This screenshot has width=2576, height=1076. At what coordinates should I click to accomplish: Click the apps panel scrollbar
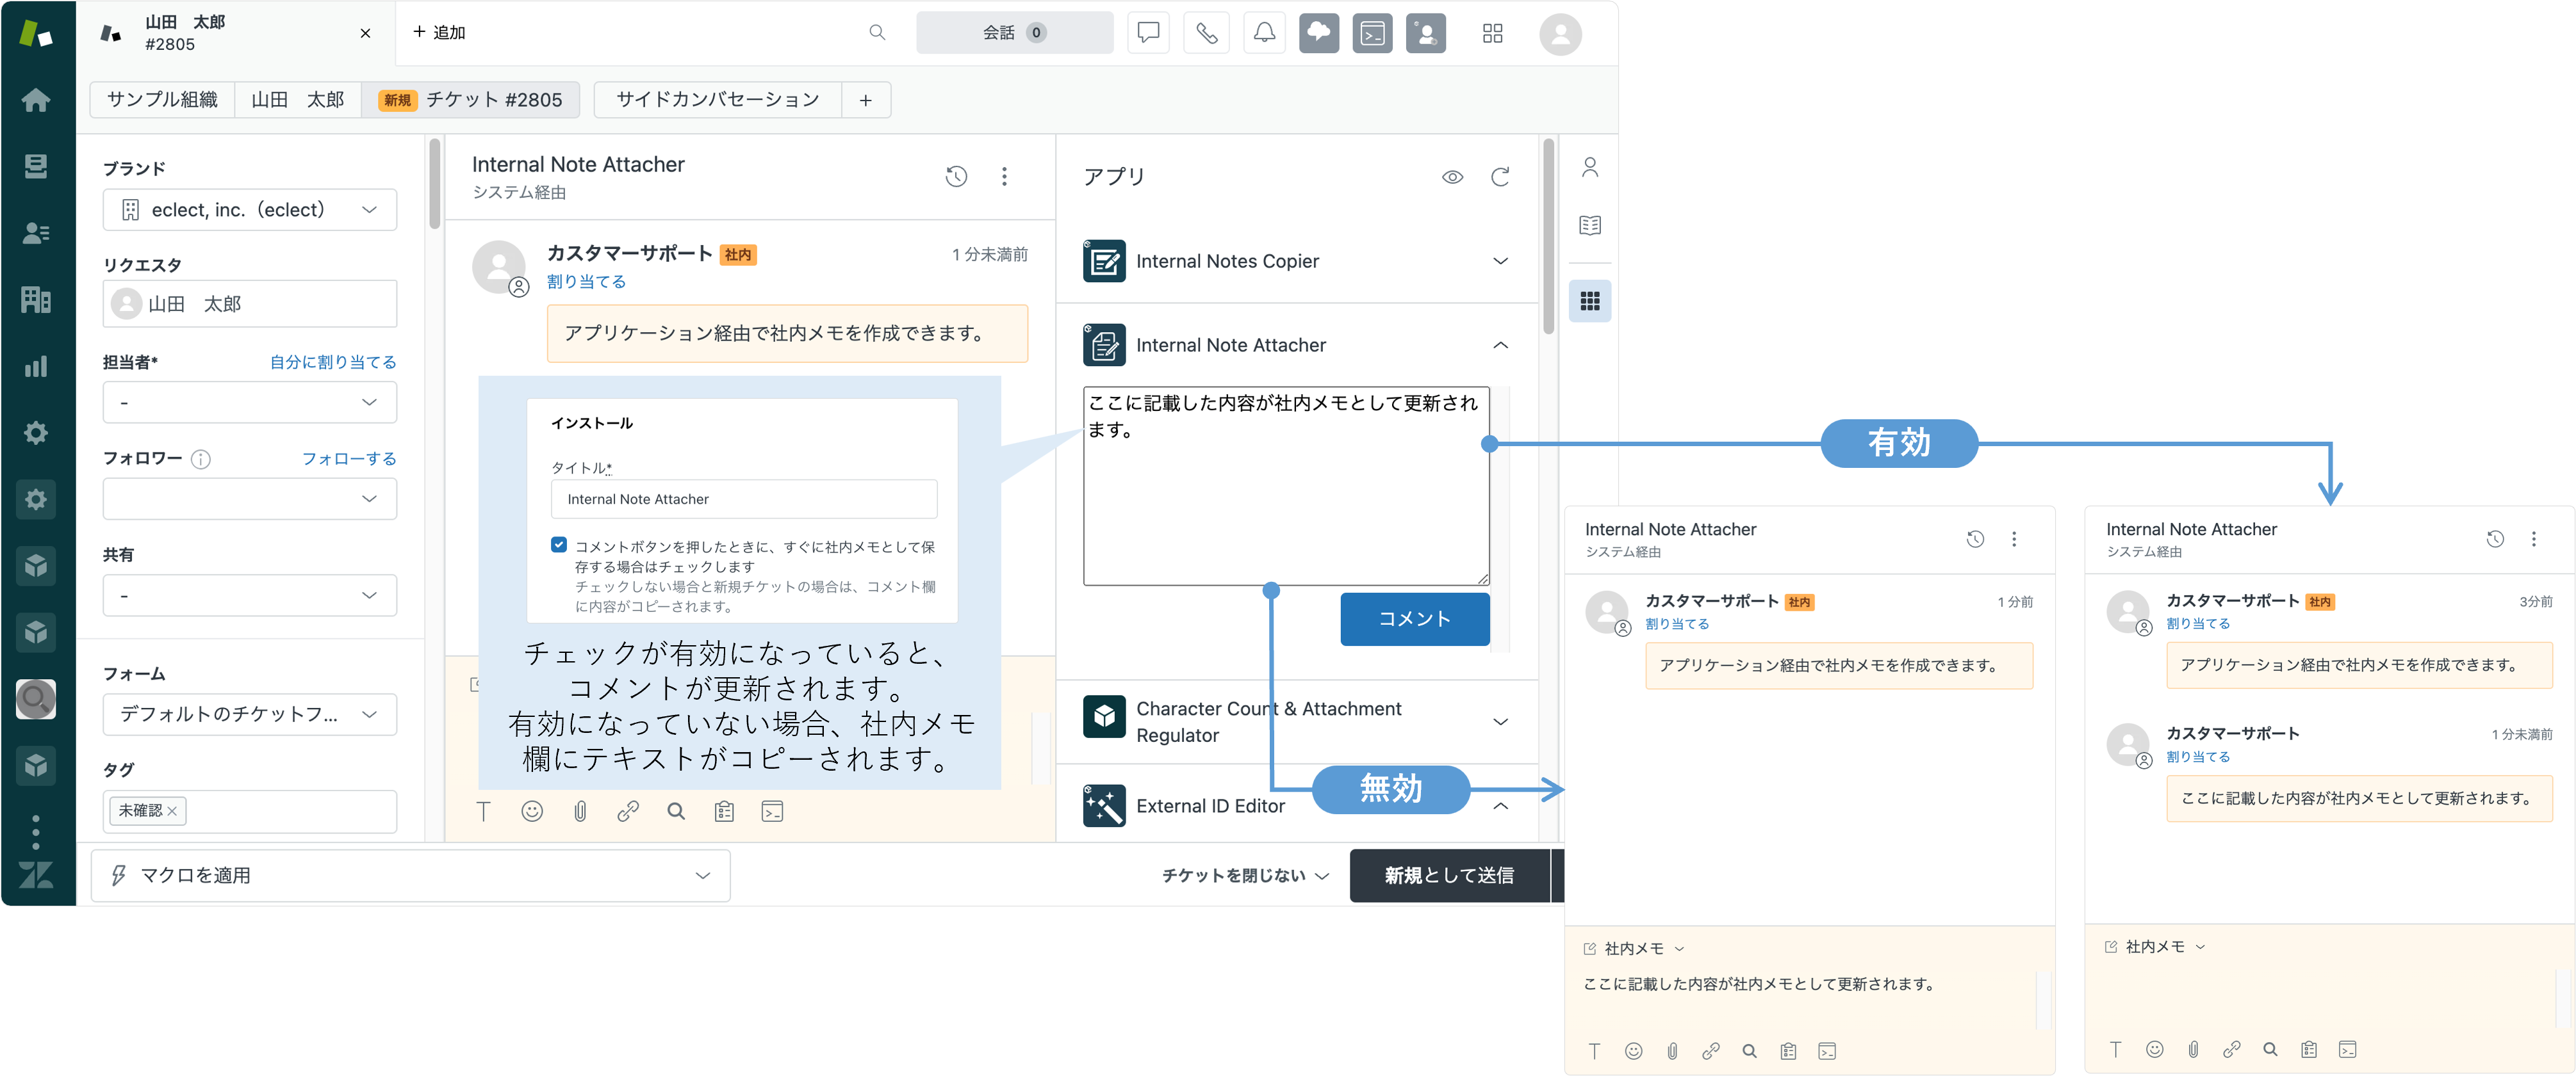(x=1548, y=237)
